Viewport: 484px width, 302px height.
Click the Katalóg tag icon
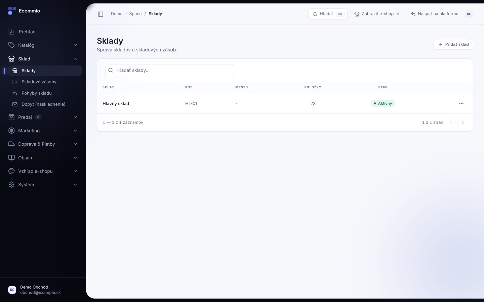pyautogui.click(x=11, y=45)
